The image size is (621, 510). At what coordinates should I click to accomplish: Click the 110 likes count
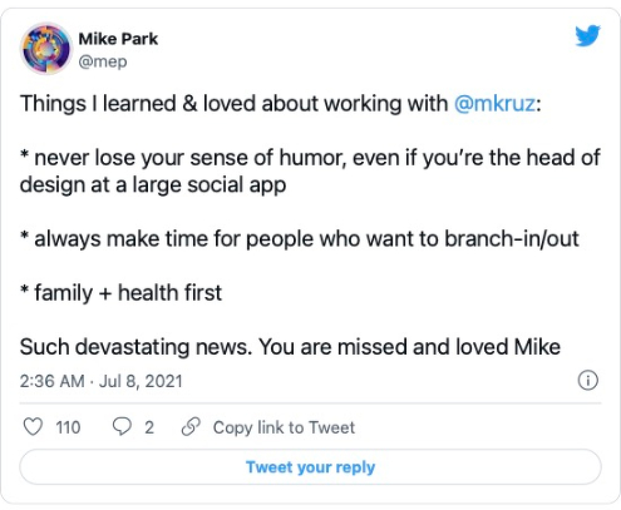[x=68, y=428]
